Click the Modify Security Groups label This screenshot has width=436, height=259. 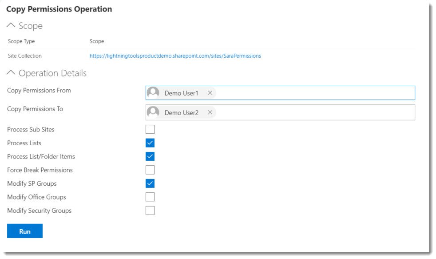pos(39,211)
